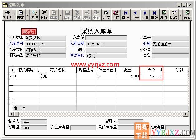The image size is (196, 140).
Task: Click the 入库日期 field 2012-07-01
Action: point(106,44)
